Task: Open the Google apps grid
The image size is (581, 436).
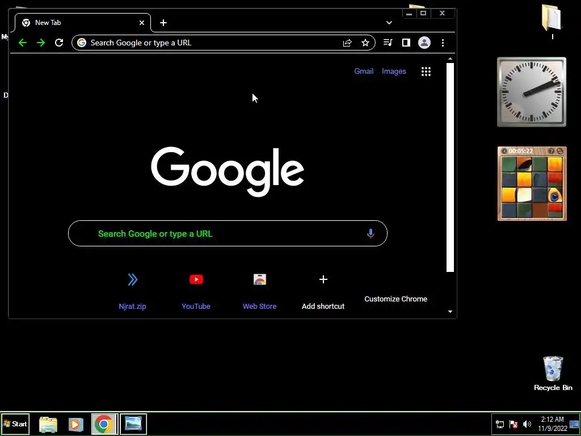Action: [x=426, y=72]
